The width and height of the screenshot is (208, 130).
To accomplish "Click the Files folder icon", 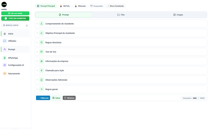I will point(119,15).
